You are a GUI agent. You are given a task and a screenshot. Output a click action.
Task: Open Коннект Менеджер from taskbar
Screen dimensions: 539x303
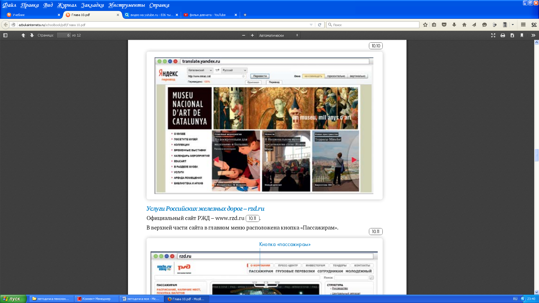[97, 299]
